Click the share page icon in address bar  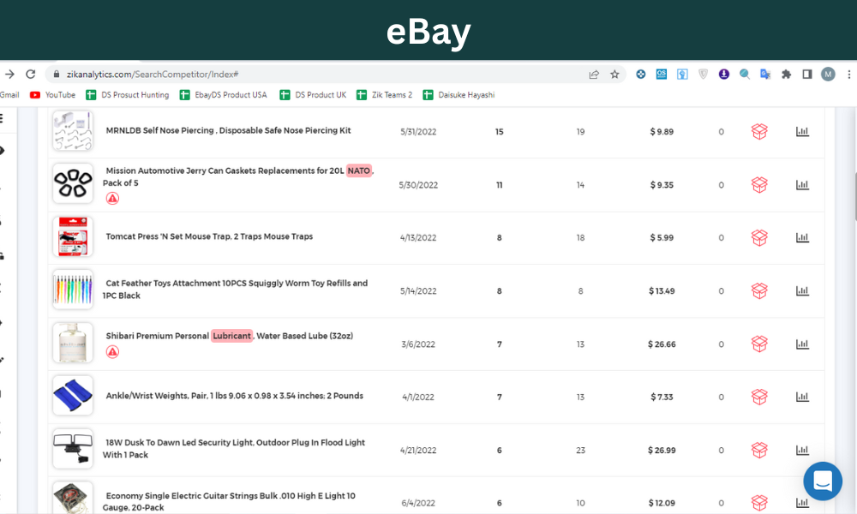coord(594,75)
